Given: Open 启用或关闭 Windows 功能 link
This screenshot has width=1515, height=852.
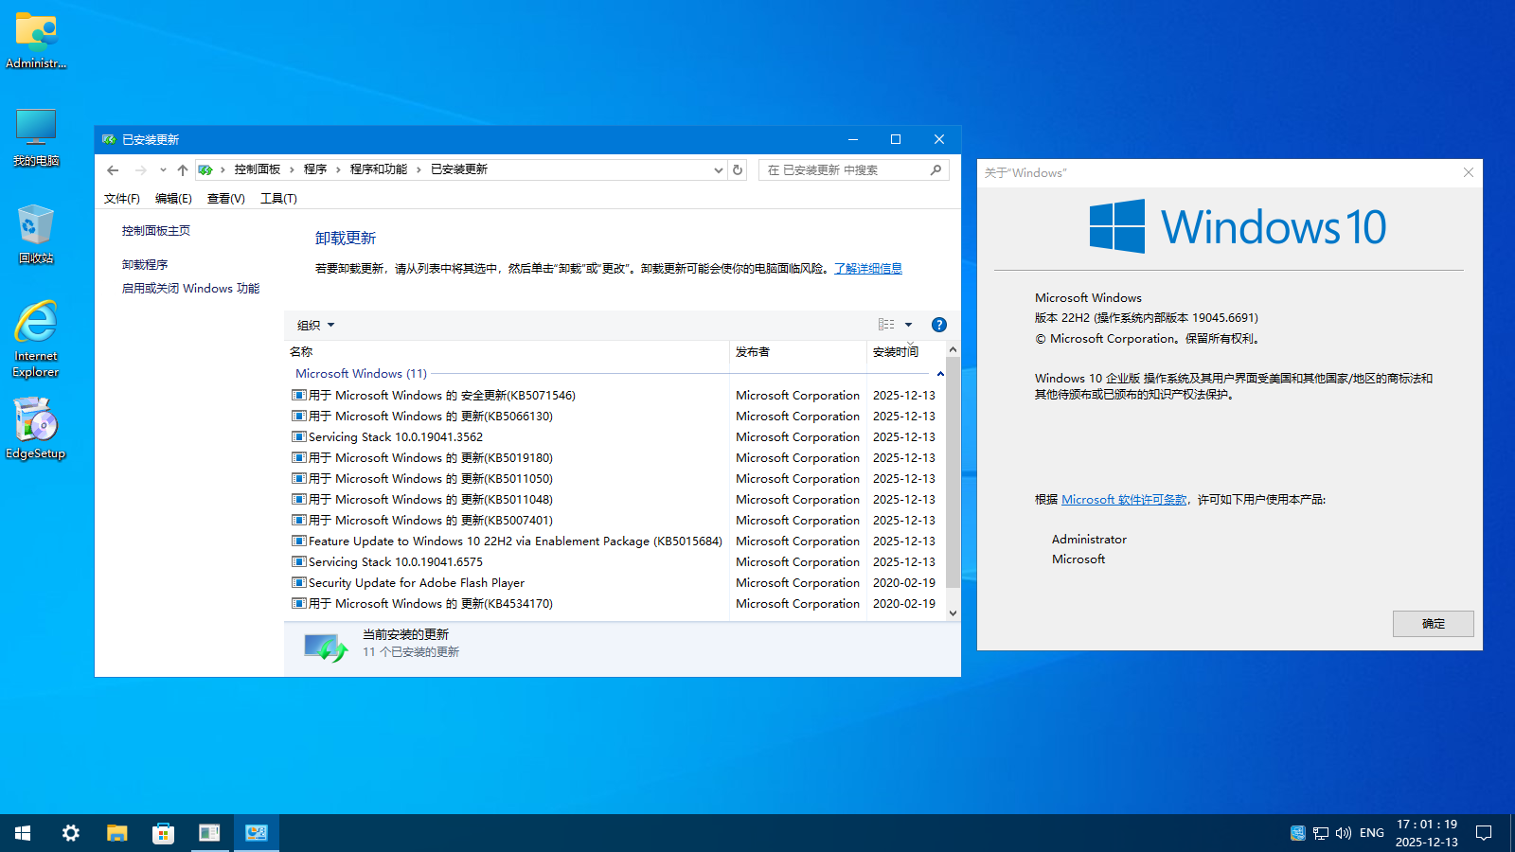Looking at the screenshot, I should coord(190,289).
